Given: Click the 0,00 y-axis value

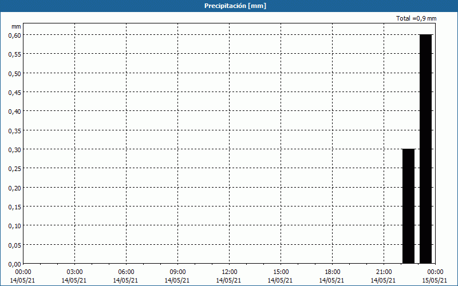Looking at the screenshot, I should click(x=15, y=264).
